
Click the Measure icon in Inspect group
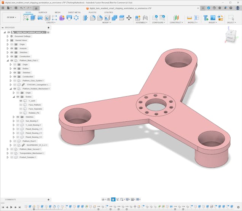pyautogui.click(x=189, y=18)
